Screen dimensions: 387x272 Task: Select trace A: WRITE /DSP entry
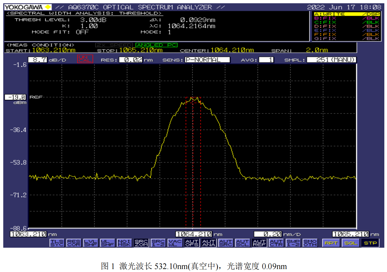[x=346, y=14]
